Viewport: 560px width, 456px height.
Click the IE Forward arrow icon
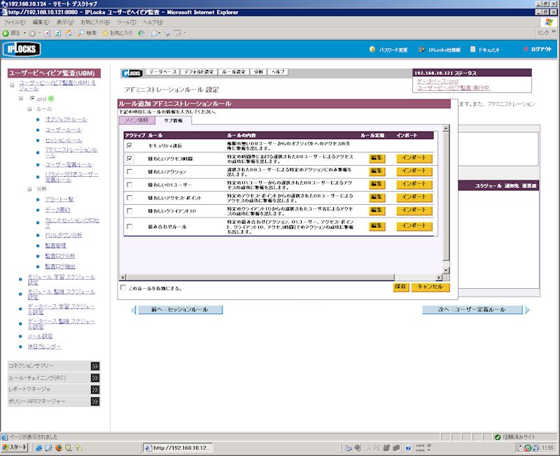click(x=32, y=33)
